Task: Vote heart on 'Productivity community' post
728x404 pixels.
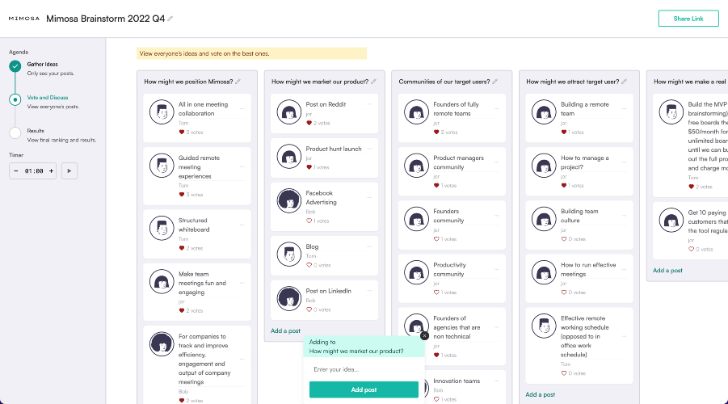Action: coord(436,292)
